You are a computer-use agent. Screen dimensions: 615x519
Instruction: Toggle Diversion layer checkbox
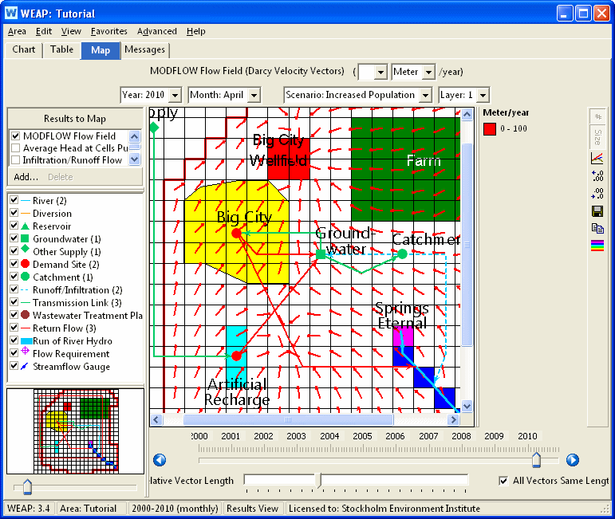[x=14, y=213]
